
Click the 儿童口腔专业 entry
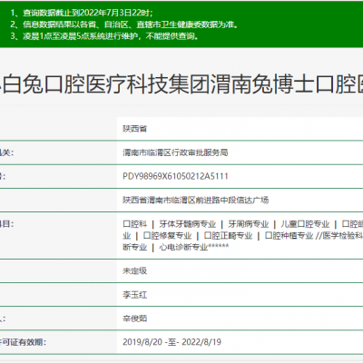[305, 224]
